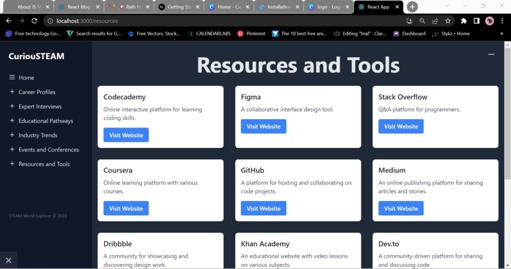Screen dimensions: 511x269
Task: Open Chrome three-dot menu
Action: tap(502, 21)
